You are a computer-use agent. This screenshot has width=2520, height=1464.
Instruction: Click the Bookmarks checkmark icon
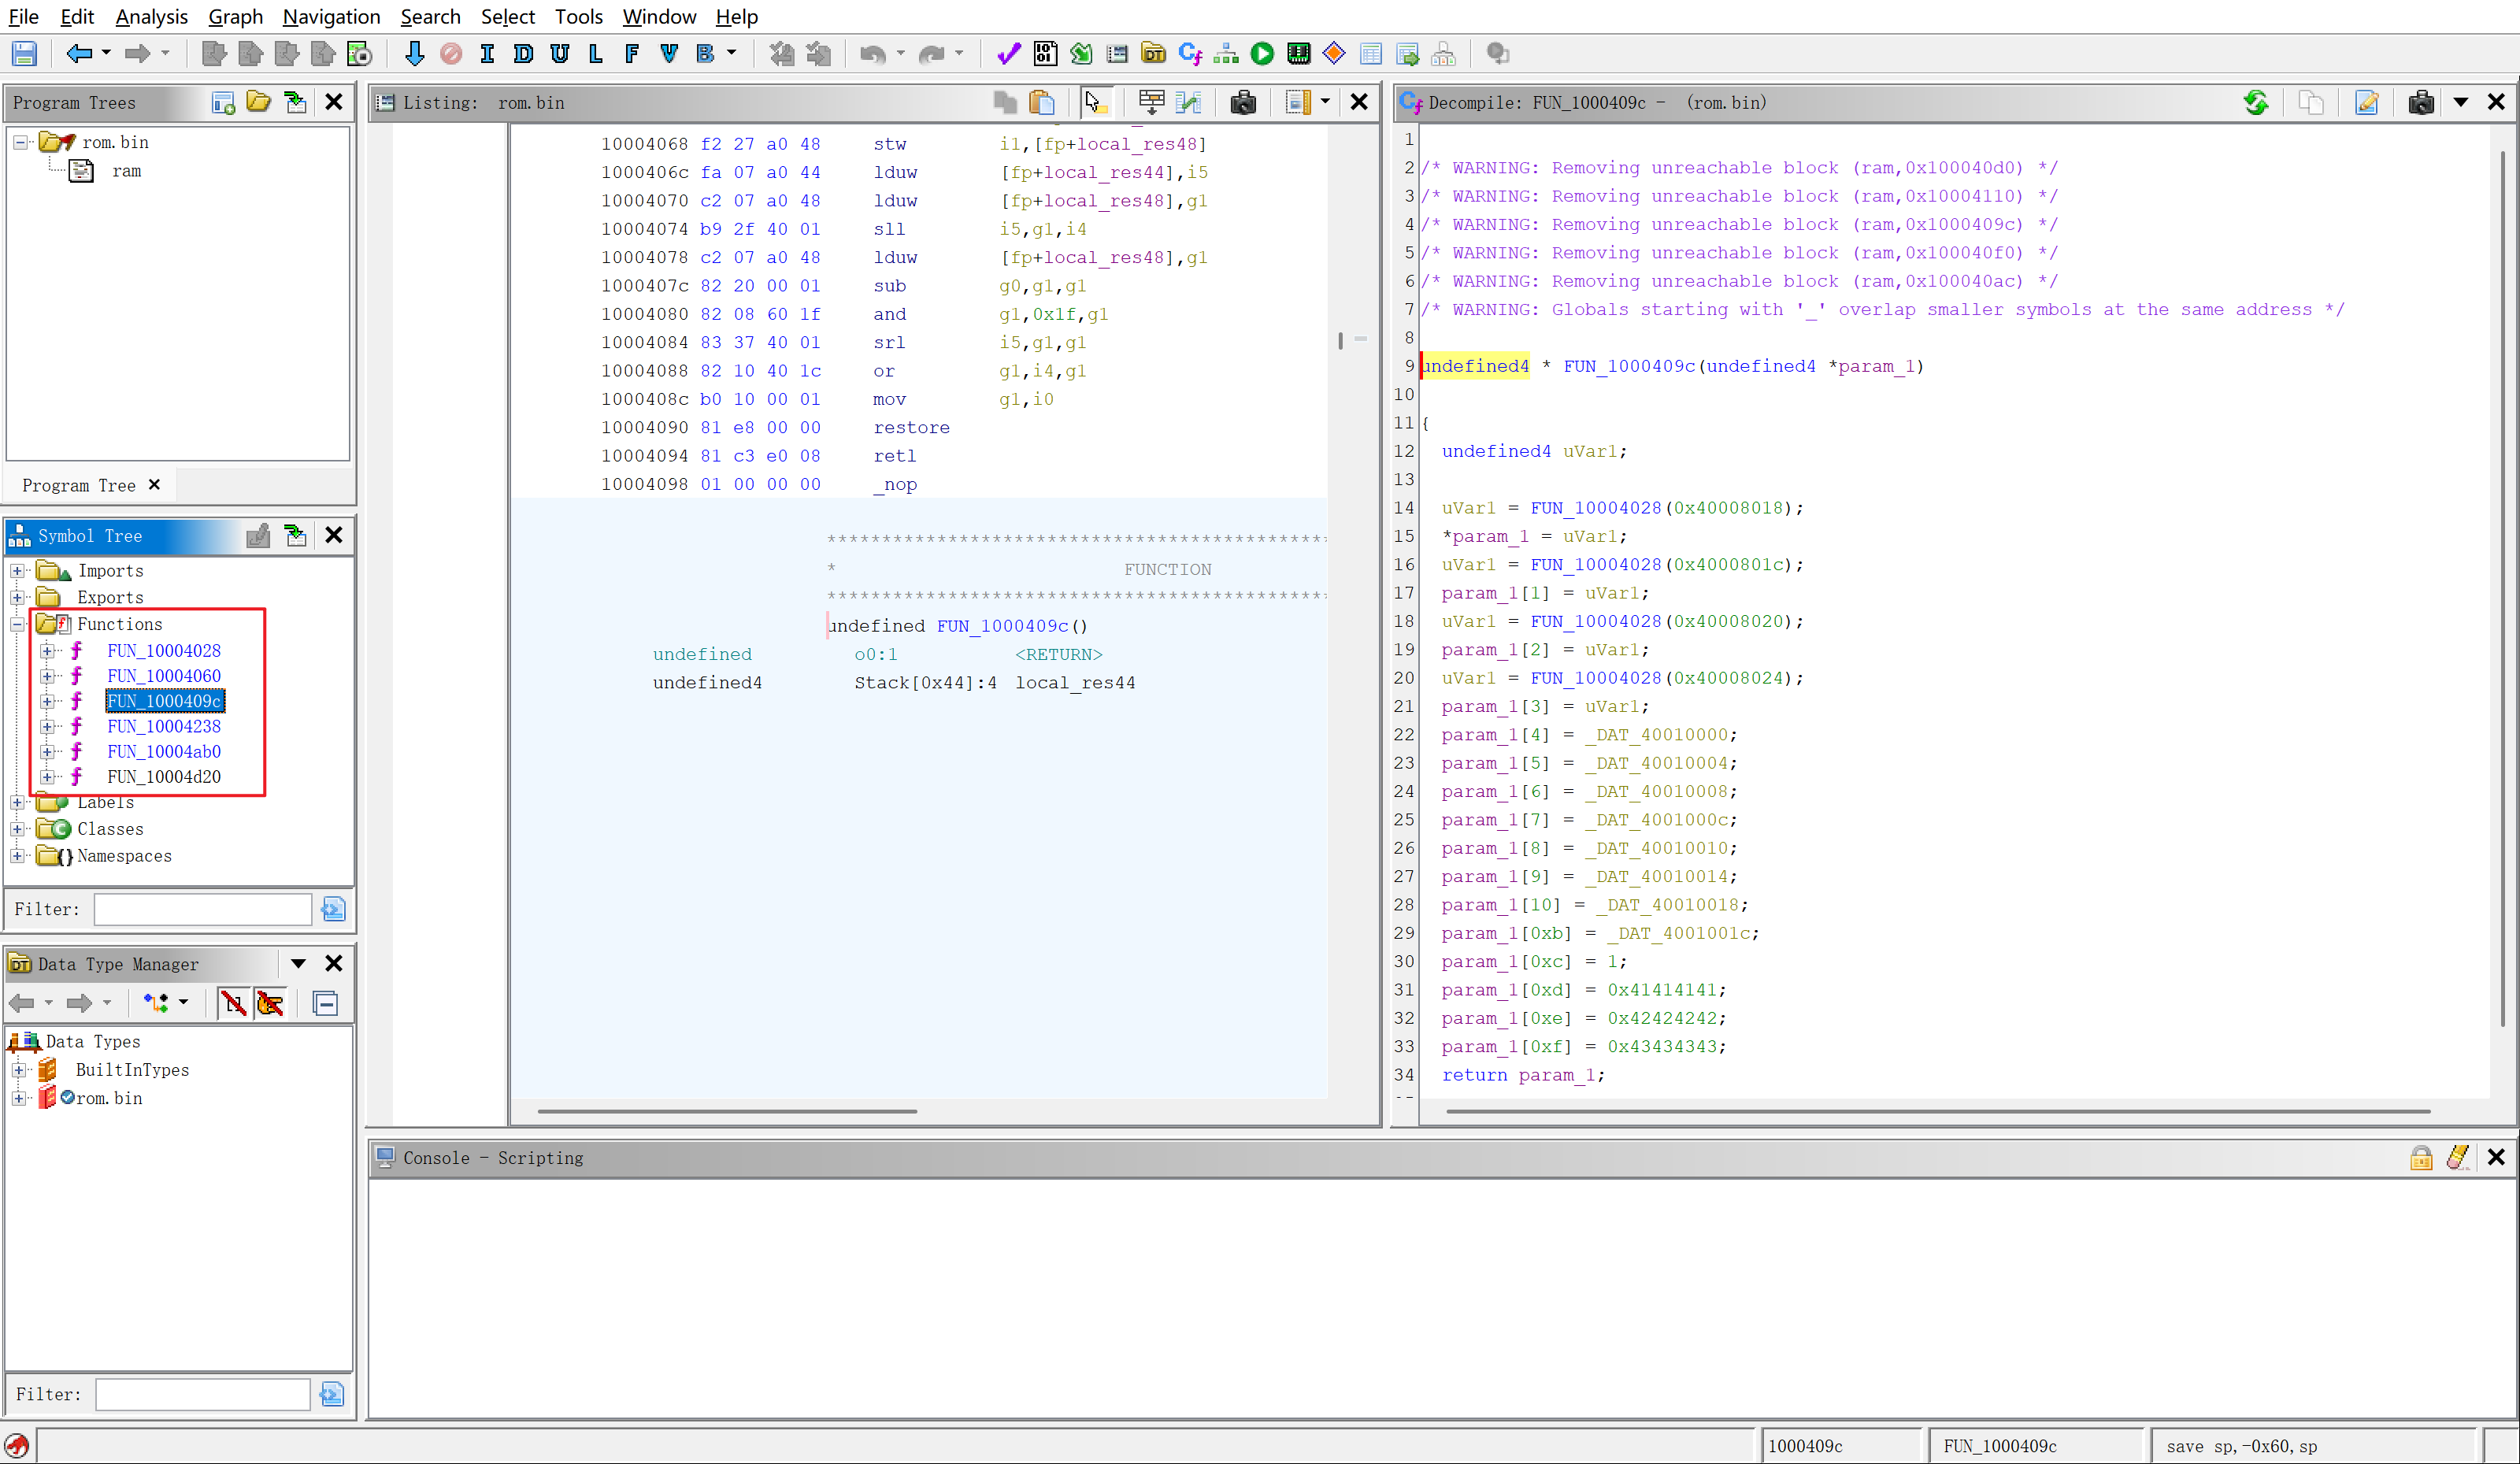click(1008, 54)
